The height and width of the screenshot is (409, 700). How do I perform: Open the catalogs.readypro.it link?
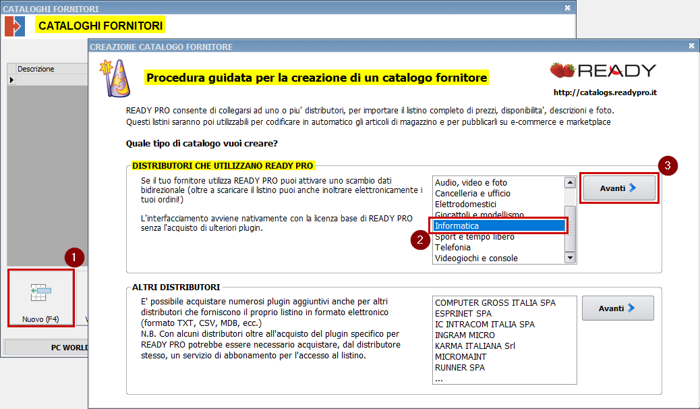(x=605, y=92)
